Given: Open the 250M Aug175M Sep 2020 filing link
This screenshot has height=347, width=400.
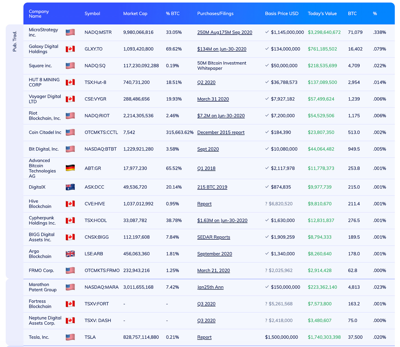Looking at the screenshot, I should (x=225, y=32).
